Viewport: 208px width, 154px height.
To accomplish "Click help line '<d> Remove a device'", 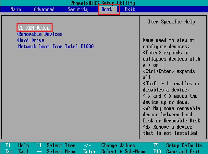I will [x=167, y=127].
